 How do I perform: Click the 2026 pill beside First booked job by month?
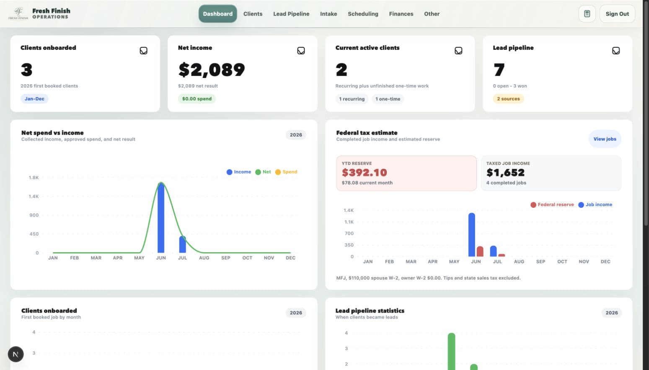pos(296,313)
